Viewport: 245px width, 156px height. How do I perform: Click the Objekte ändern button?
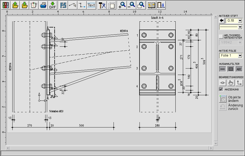[x=223, y=99]
